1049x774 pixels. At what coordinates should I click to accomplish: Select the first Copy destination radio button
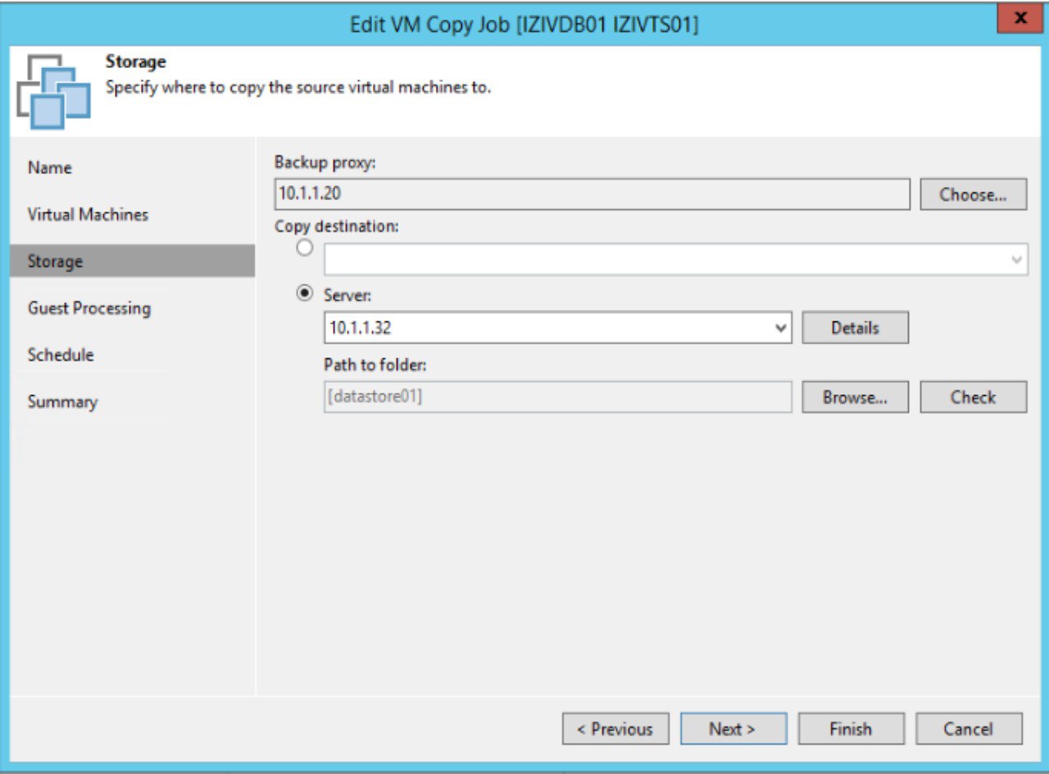click(305, 248)
